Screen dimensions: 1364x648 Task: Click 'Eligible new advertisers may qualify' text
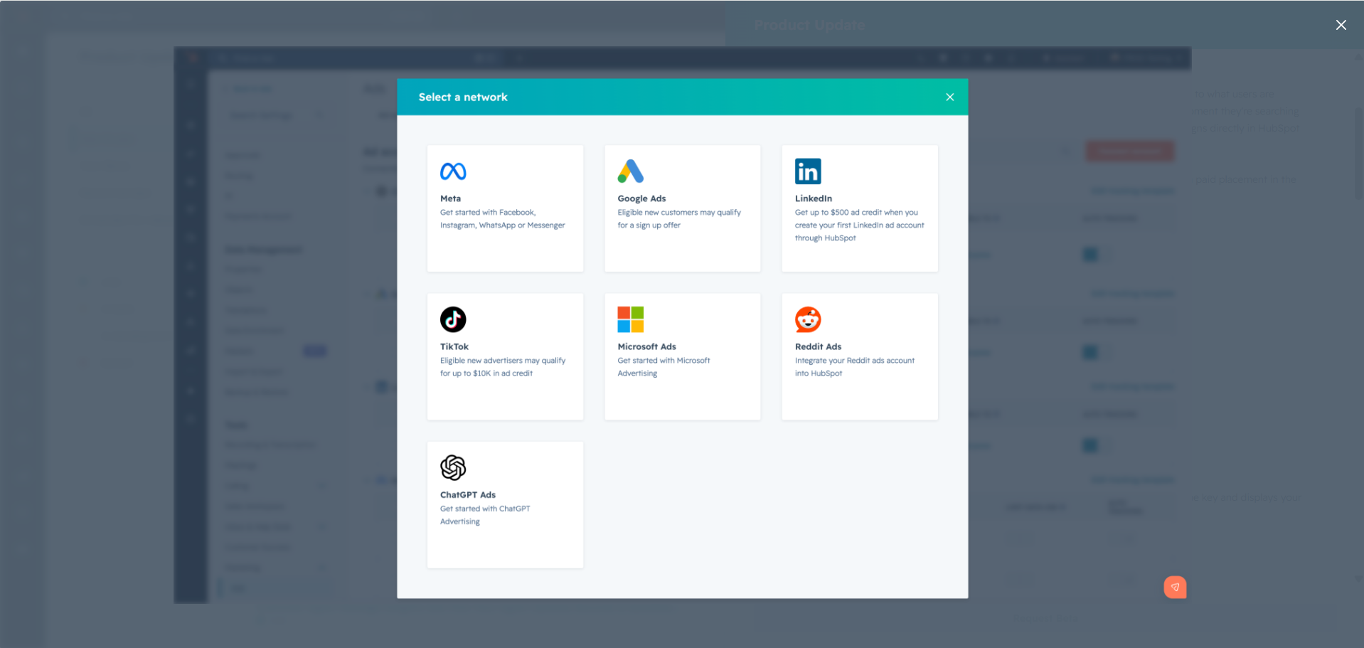pos(502,366)
